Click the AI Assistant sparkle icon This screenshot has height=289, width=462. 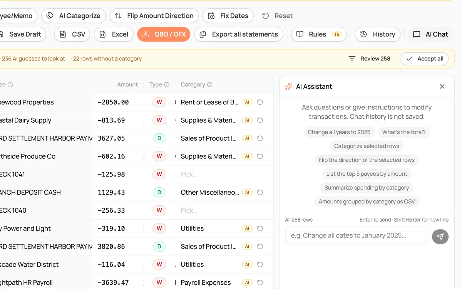click(x=288, y=87)
